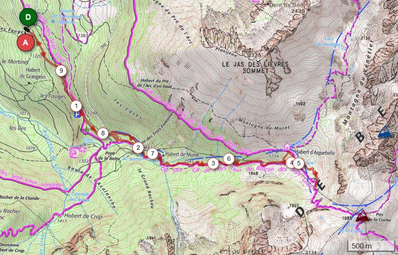Select waypoint marker 5
This screenshot has width=398, height=255.
pyautogui.click(x=298, y=163)
